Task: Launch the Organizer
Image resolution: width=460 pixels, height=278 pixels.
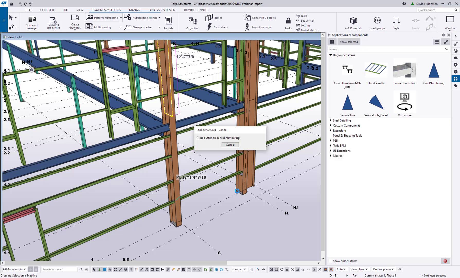Action: (192, 23)
